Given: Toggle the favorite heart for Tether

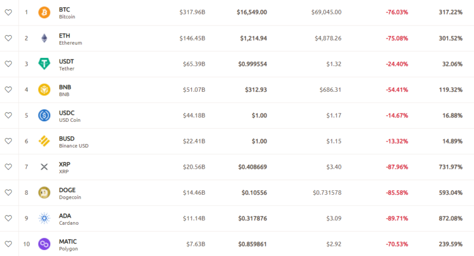Looking at the screenshot, I should tap(8, 64).
